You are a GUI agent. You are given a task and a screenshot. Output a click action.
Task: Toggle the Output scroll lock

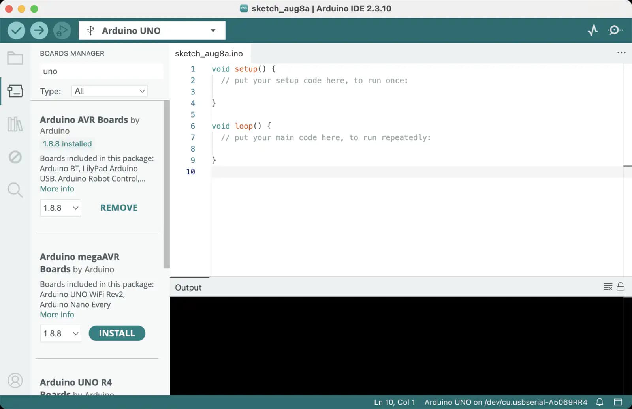621,287
